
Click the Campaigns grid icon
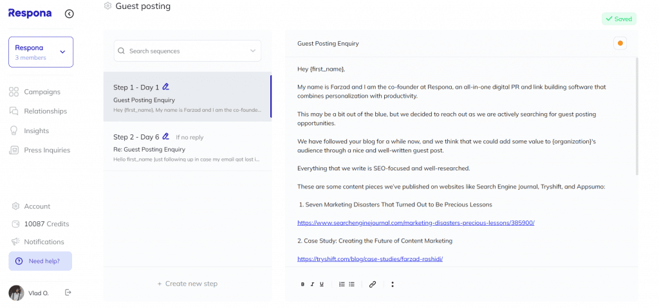(14, 92)
